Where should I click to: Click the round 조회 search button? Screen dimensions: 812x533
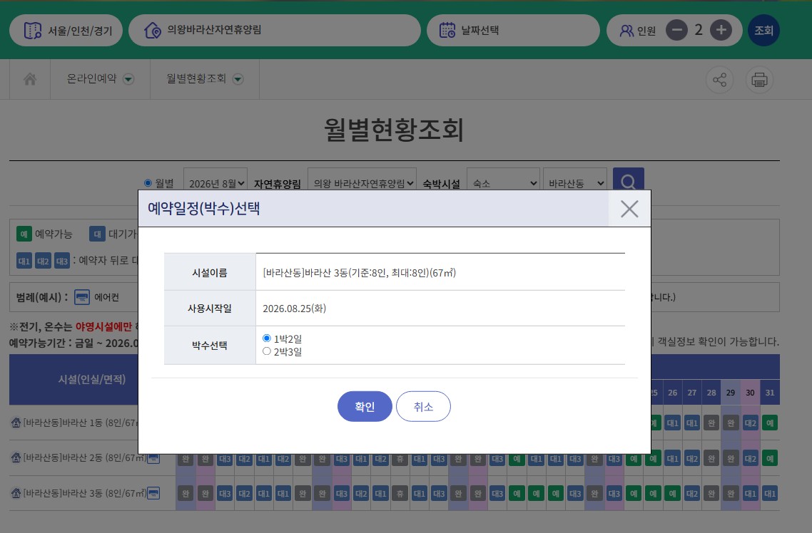tap(763, 30)
